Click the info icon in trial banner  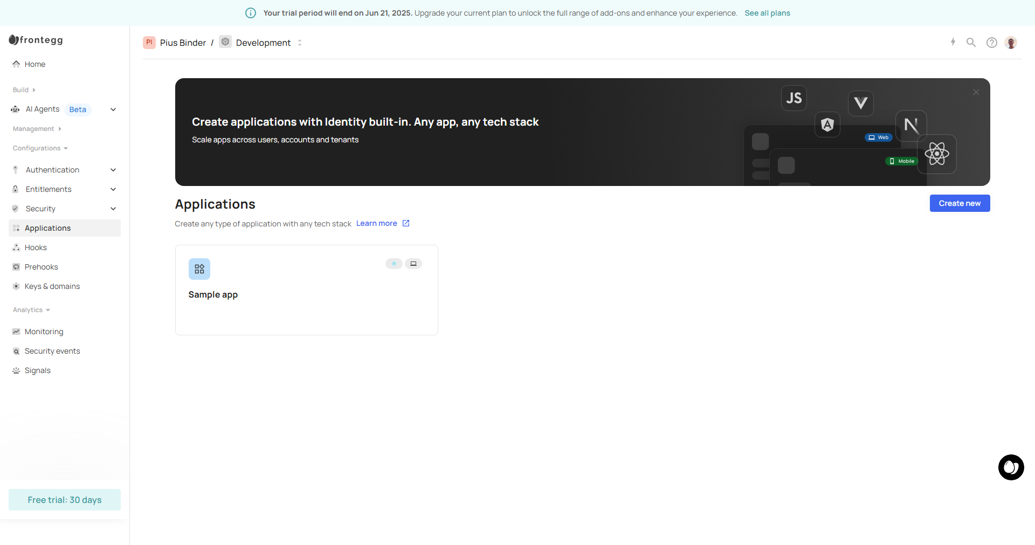click(251, 13)
